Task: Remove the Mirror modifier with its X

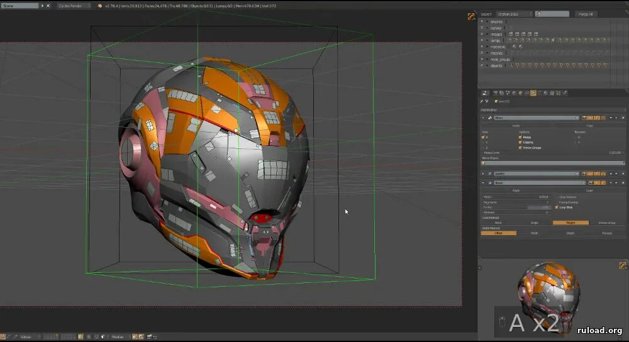Action: tap(623, 118)
